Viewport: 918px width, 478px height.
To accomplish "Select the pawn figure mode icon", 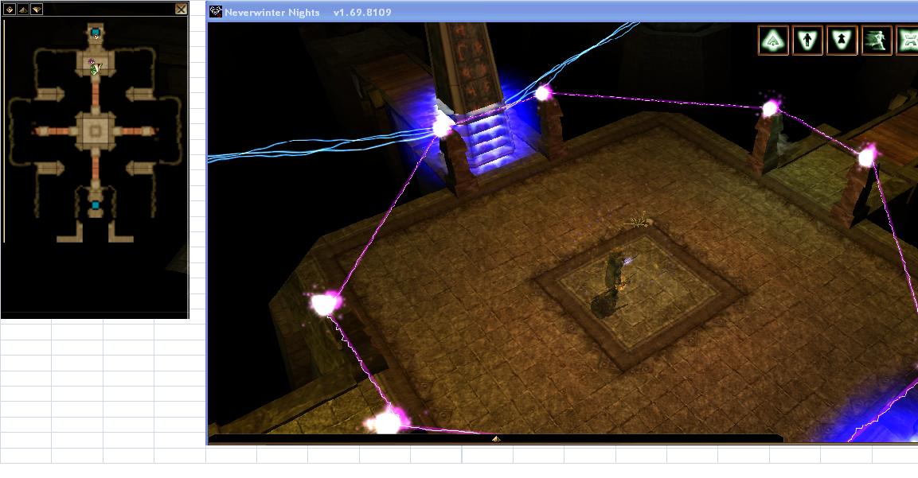I will tap(842, 40).
